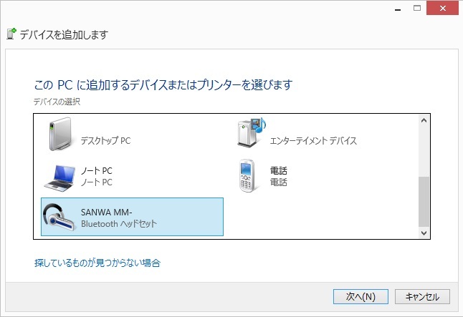The image size is (463, 317).
Task: Click the エンターテイメント デバイス label
Action: pyautogui.click(x=313, y=141)
